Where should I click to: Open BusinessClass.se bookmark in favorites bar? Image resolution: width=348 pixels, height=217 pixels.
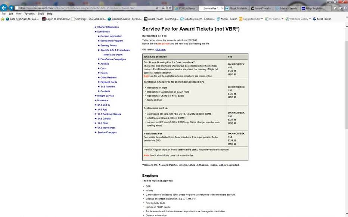124,19
